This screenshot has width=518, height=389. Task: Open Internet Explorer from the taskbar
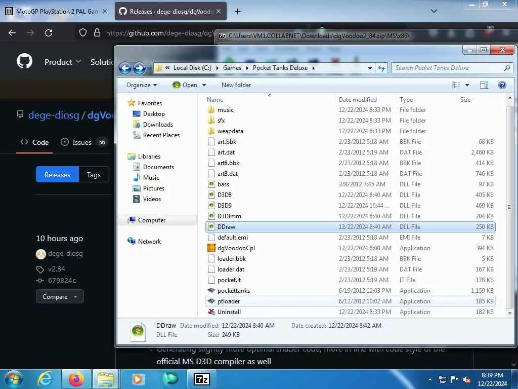[45, 379]
